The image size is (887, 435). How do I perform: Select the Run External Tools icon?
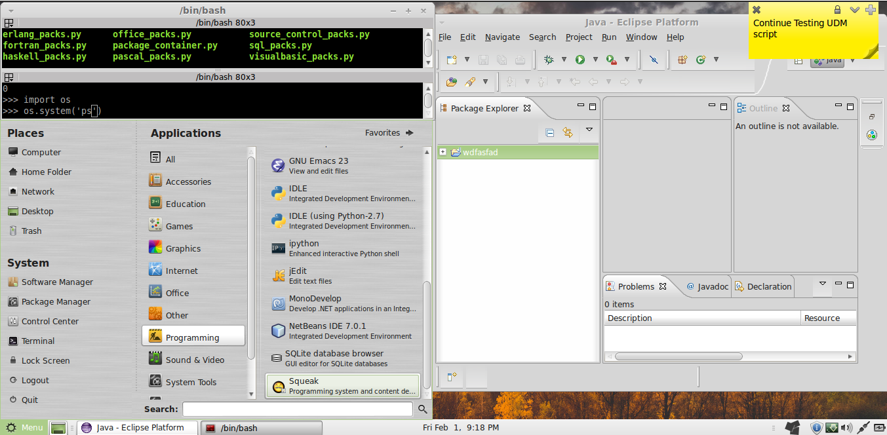coord(610,59)
